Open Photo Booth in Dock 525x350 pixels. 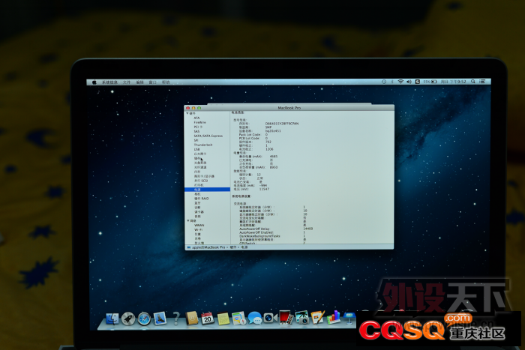coord(286,318)
